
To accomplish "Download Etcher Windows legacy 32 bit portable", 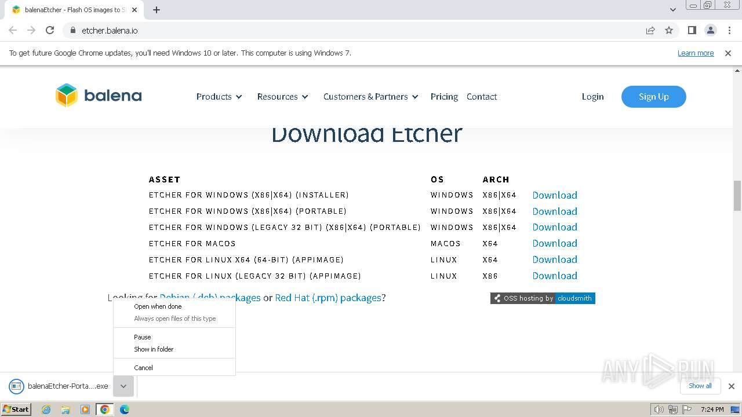I will pyautogui.click(x=555, y=227).
